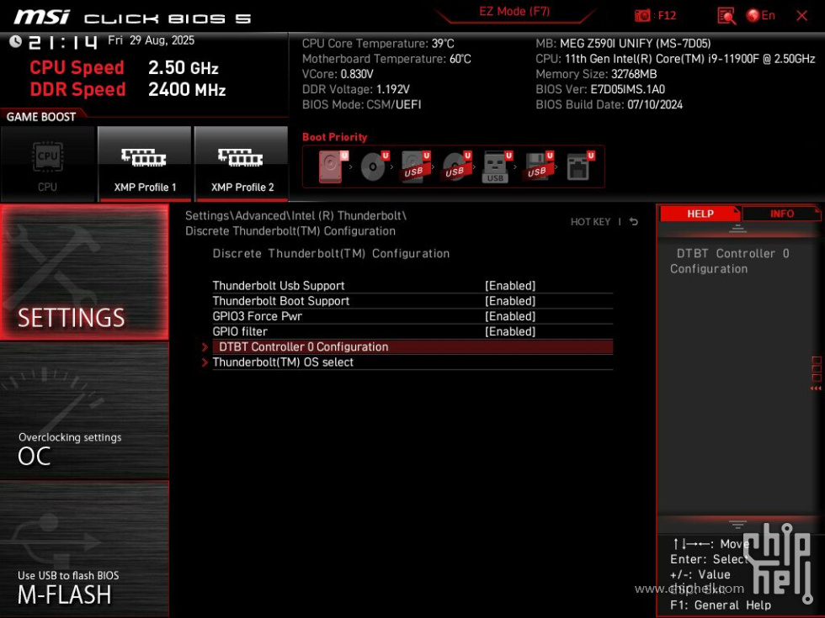Click the BIOS Ver: E7D05IMS.1A0 text

(x=599, y=89)
